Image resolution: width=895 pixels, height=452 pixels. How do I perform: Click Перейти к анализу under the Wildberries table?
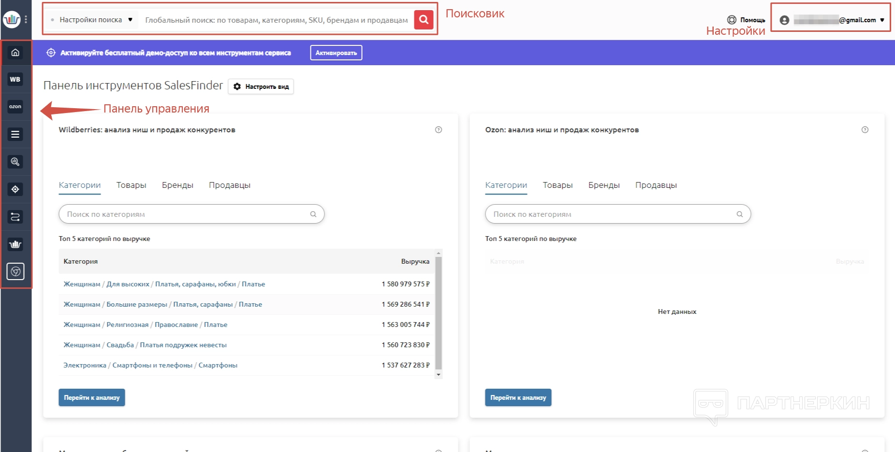point(92,397)
